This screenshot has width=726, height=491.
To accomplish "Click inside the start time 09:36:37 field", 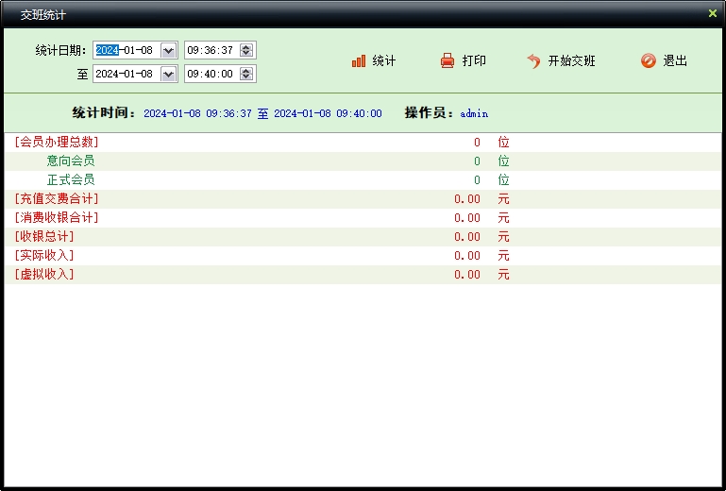I will click(x=211, y=51).
